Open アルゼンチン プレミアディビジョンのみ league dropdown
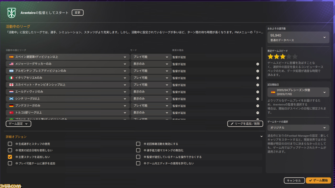This screenshot has height=188, width=335. [x=68, y=71]
